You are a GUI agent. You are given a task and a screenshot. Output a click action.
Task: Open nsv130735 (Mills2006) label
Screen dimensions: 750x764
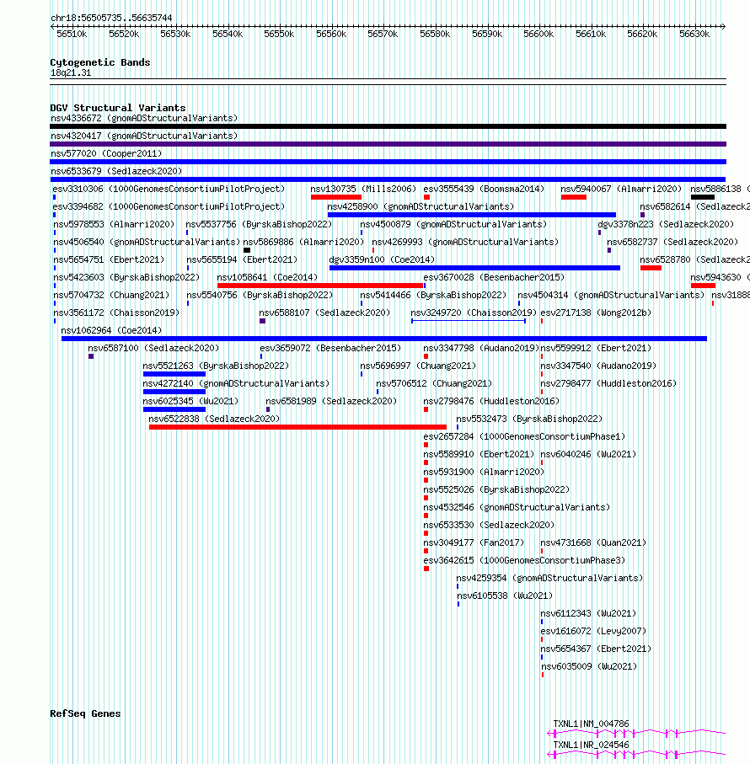(363, 189)
